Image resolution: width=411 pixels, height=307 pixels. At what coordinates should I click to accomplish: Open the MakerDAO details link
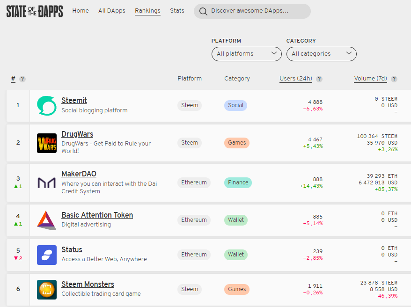coord(79,174)
